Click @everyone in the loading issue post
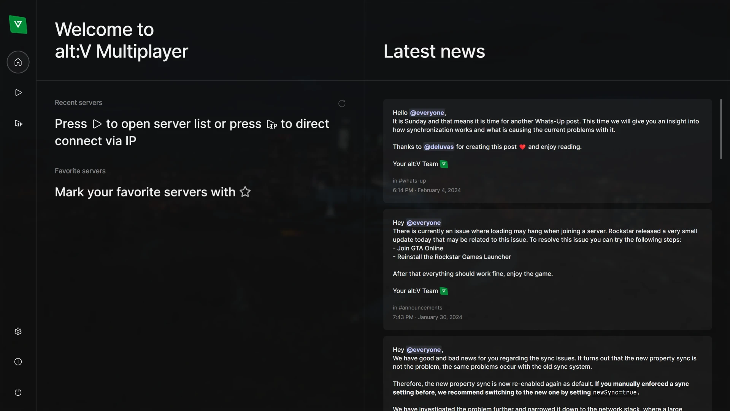 [x=424, y=223]
